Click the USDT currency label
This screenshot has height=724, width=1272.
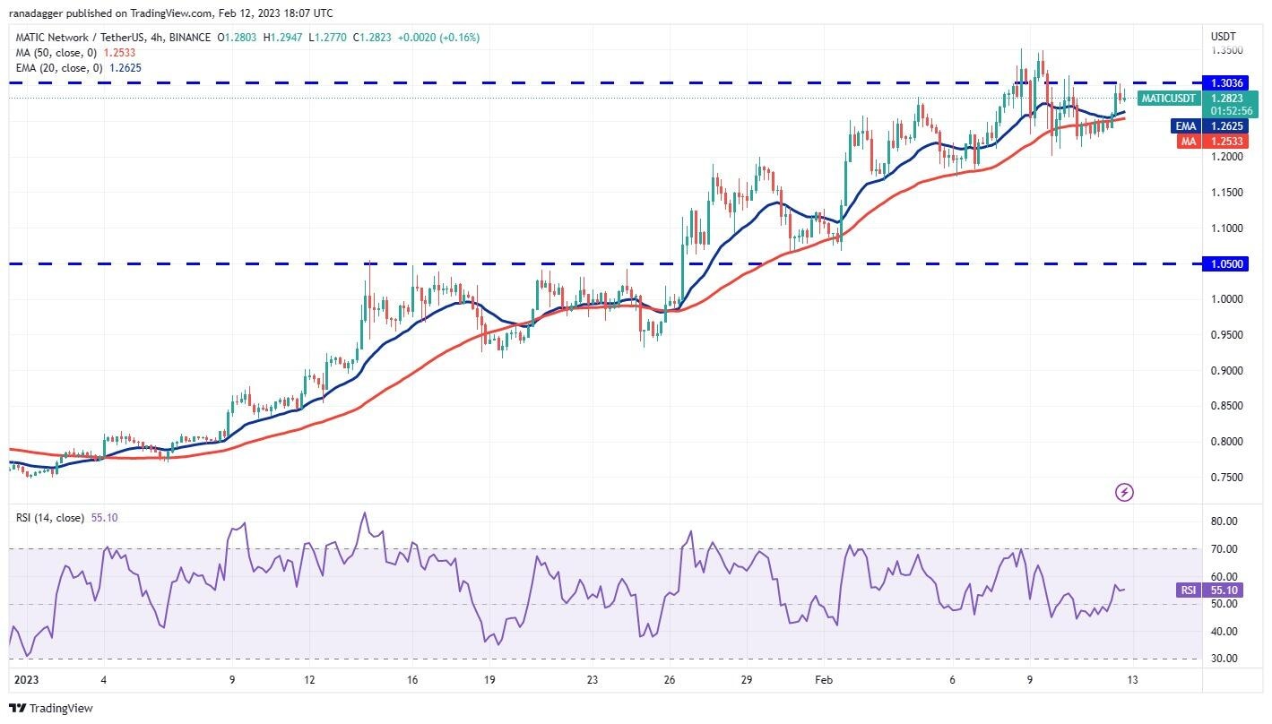click(x=1224, y=37)
